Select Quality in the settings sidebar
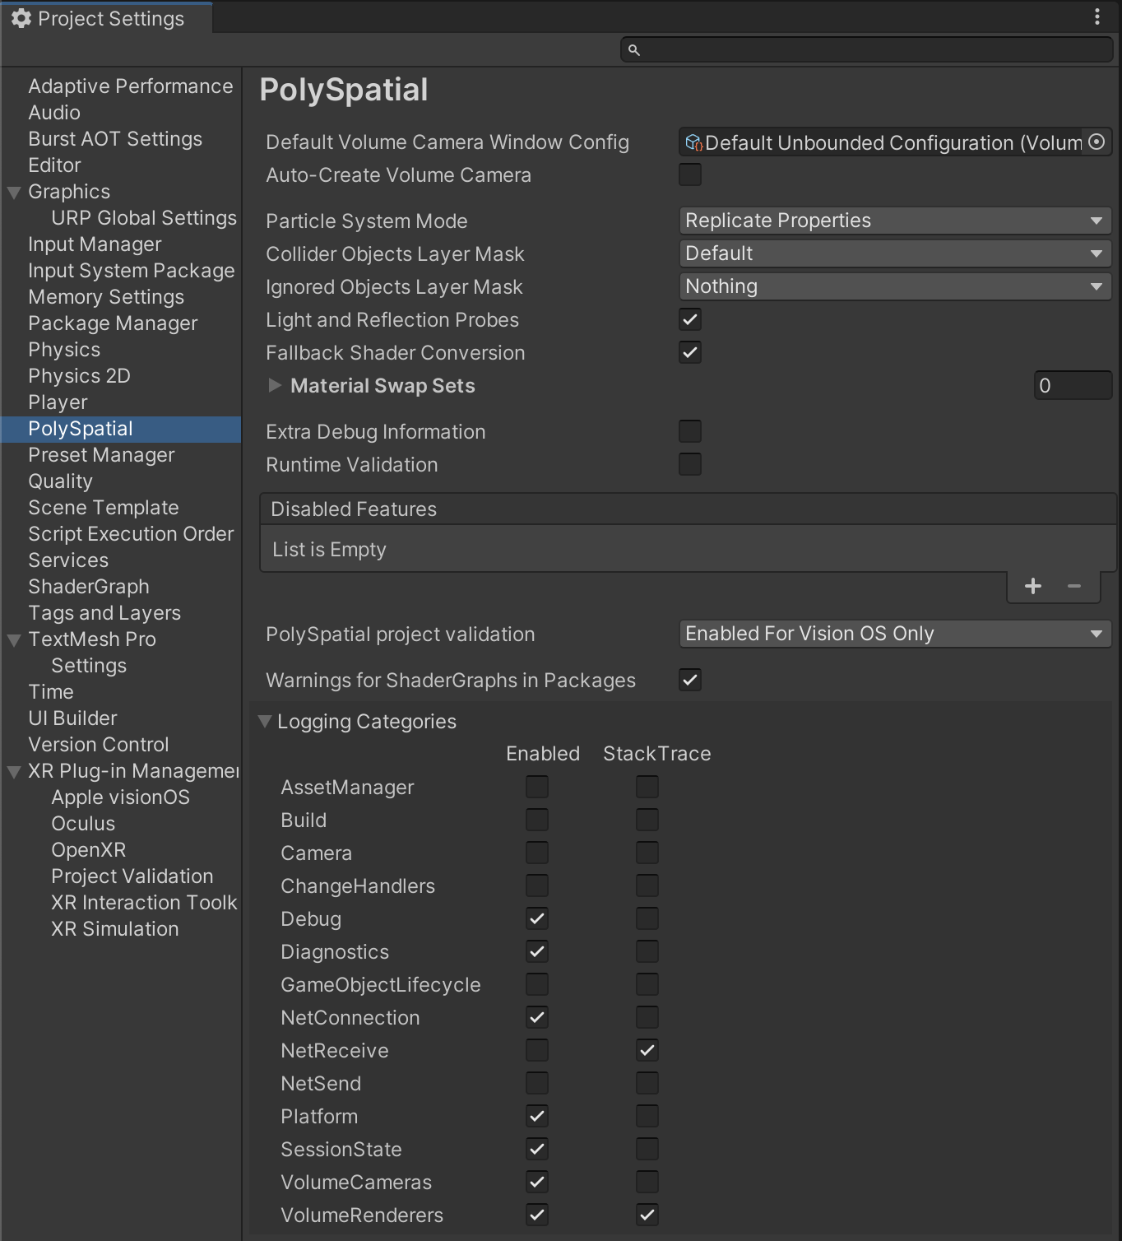This screenshot has width=1122, height=1241. (x=60, y=481)
